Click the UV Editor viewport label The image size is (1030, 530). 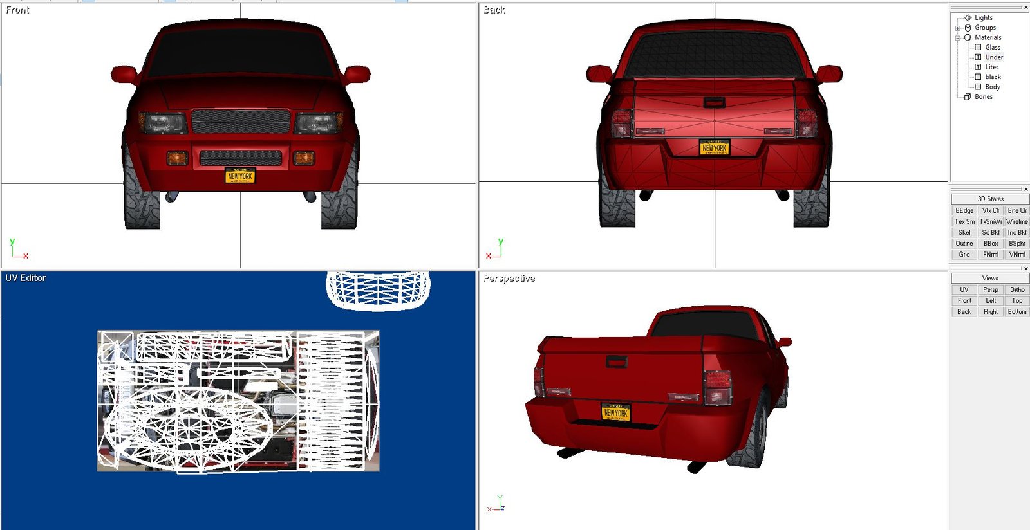pos(26,278)
